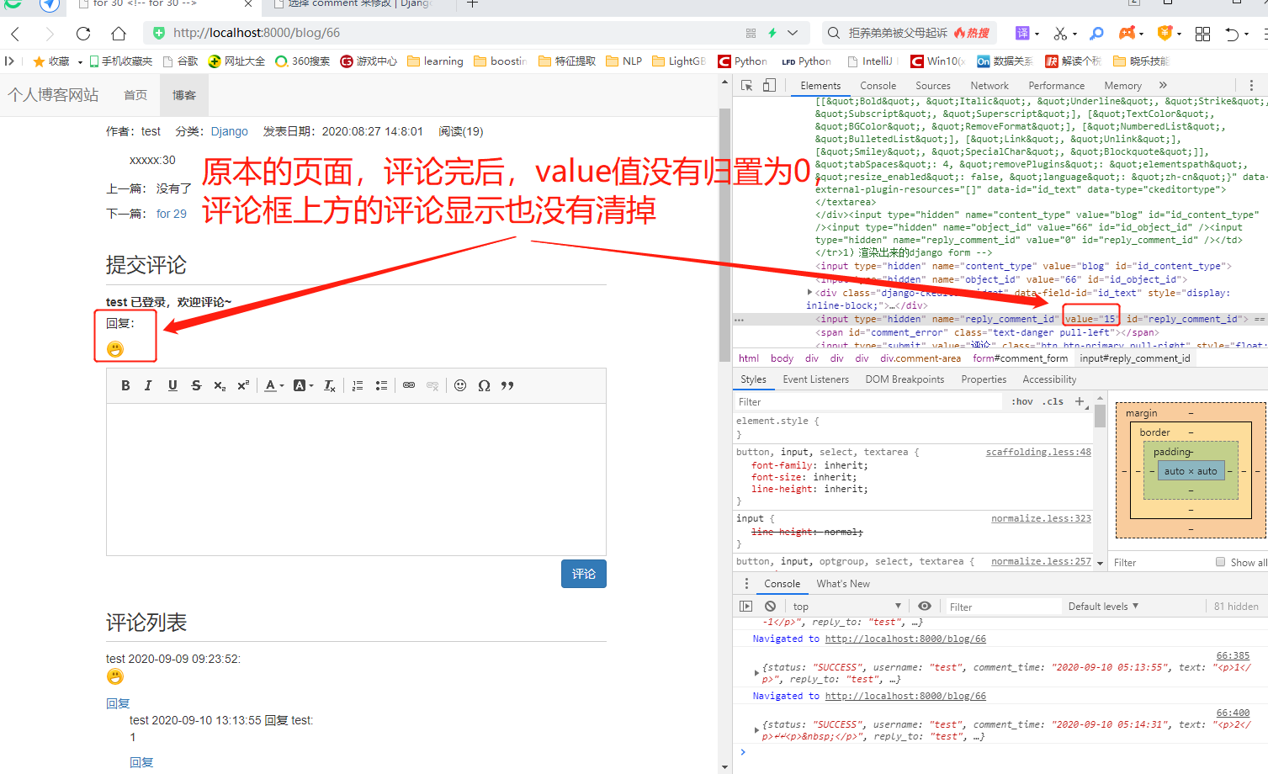Clear the console using the prohibition icon

pyautogui.click(x=770, y=605)
